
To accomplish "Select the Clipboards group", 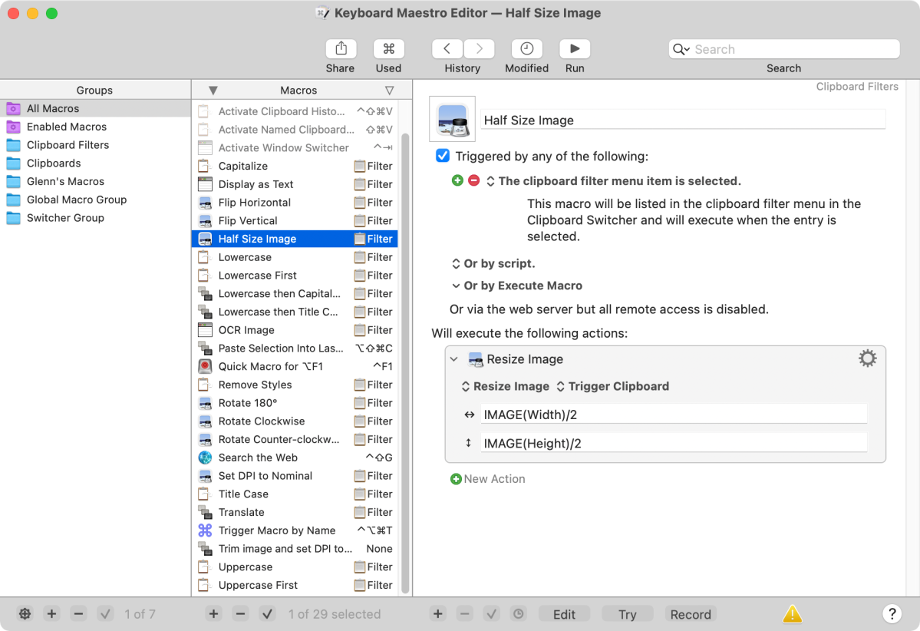I will pos(95,164).
